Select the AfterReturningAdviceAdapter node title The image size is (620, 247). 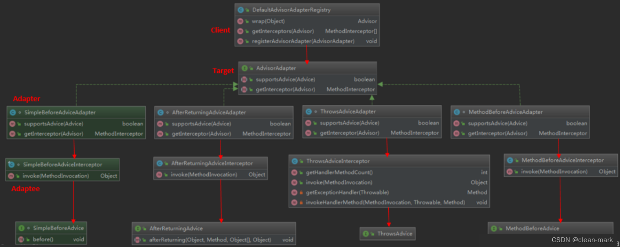(x=209, y=112)
